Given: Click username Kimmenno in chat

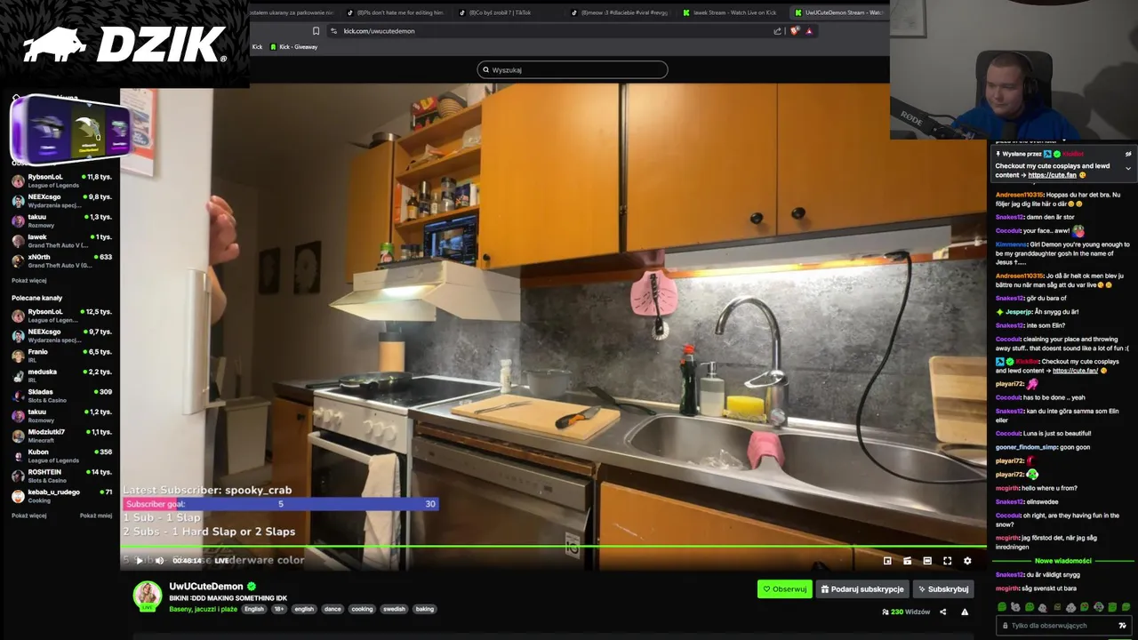Looking at the screenshot, I should pyautogui.click(x=1011, y=244).
